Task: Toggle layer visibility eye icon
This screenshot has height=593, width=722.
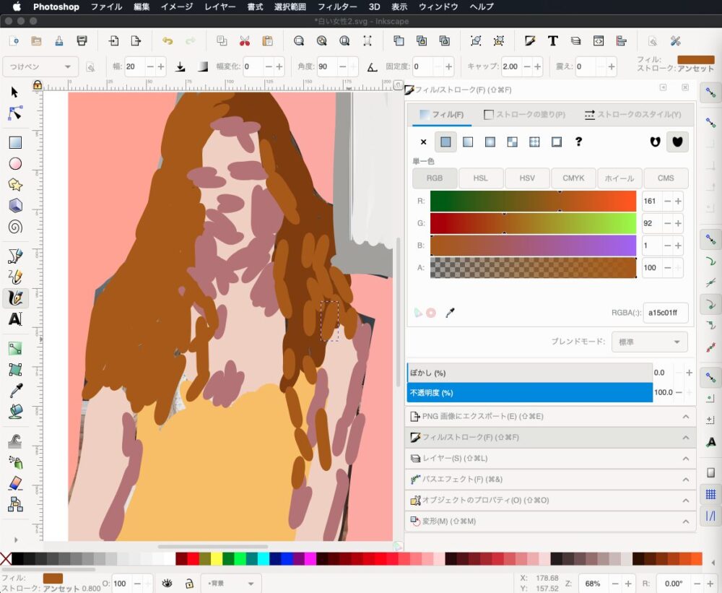Action: pos(167,583)
